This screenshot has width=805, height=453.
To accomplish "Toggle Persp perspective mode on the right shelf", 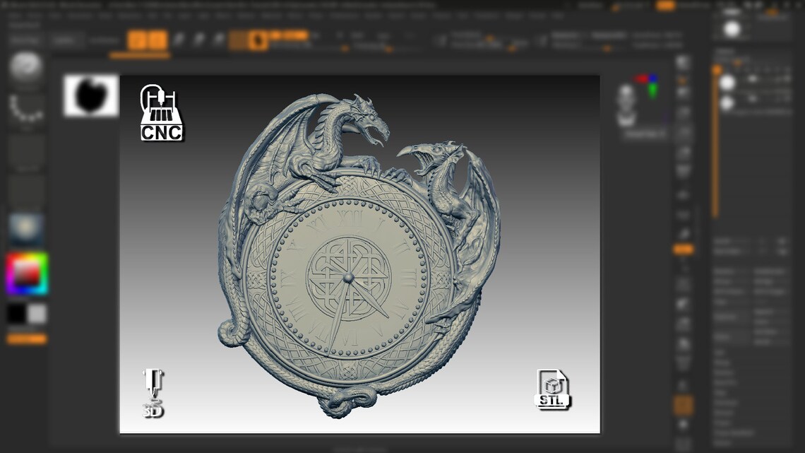I will [682, 78].
